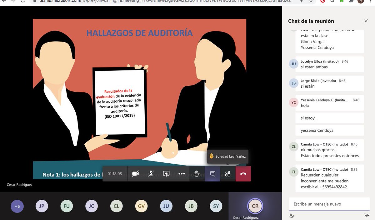Show the participants list
Screen dimensions: 375x220
click(228, 174)
